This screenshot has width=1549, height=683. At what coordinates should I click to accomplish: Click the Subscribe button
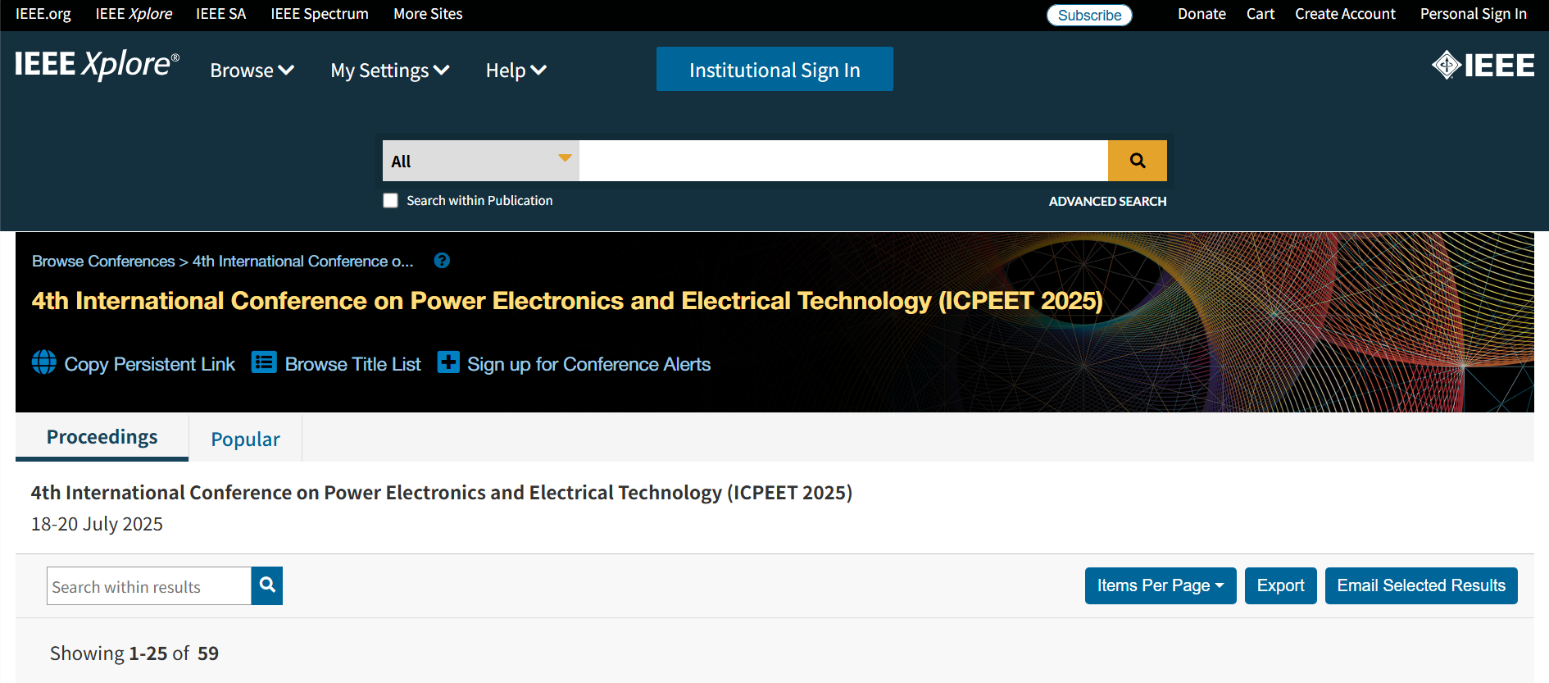click(1089, 15)
